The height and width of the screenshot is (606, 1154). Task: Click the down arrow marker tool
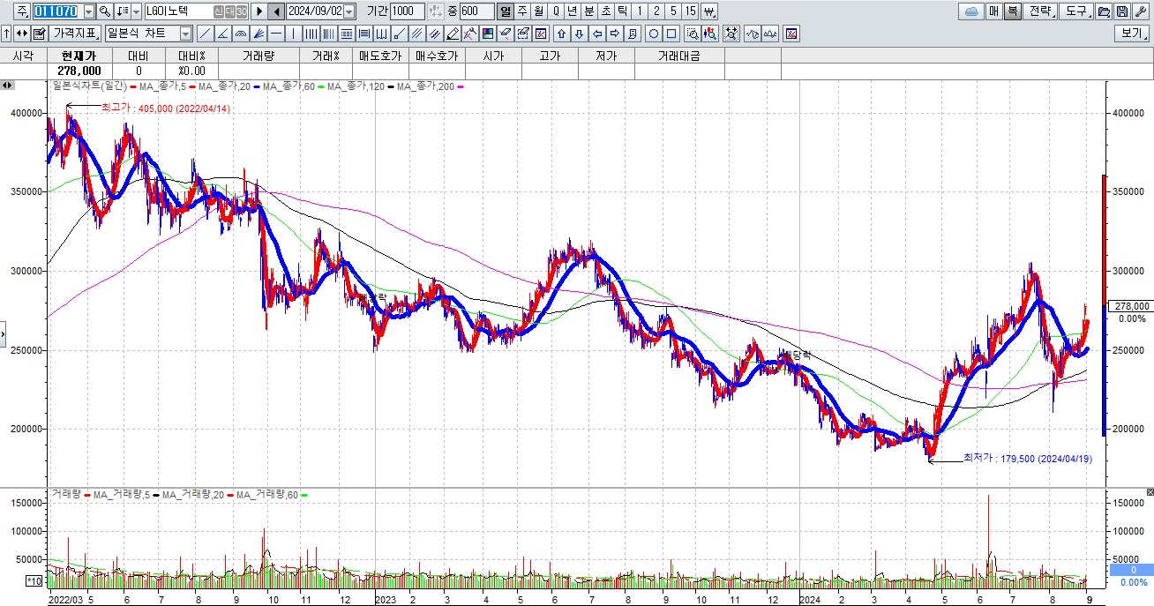coord(579,34)
